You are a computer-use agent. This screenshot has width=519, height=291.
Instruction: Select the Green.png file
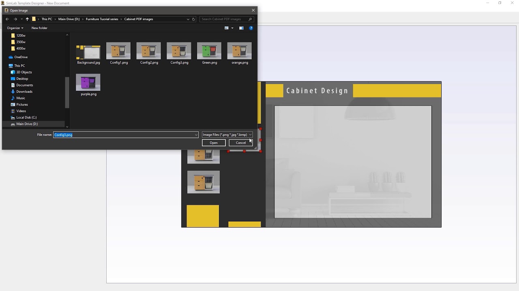(x=209, y=53)
